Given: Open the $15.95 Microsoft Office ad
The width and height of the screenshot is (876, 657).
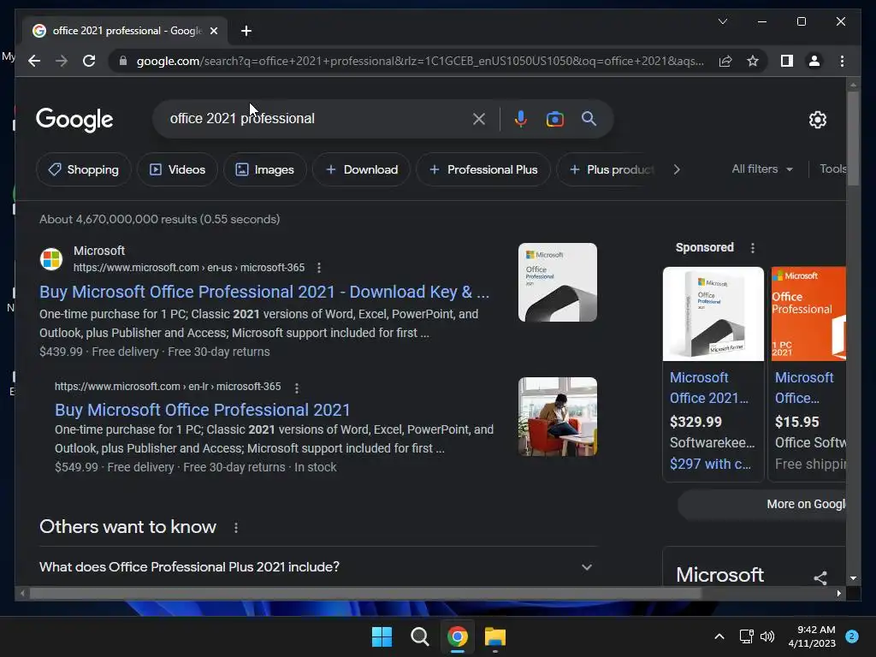Looking at the screenshot, I should [x=803, y=388].
